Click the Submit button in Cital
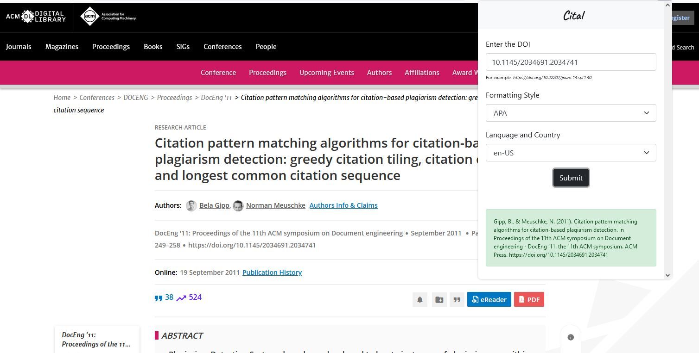The width and height of the screenshot is (699, 353). (571, 178)
